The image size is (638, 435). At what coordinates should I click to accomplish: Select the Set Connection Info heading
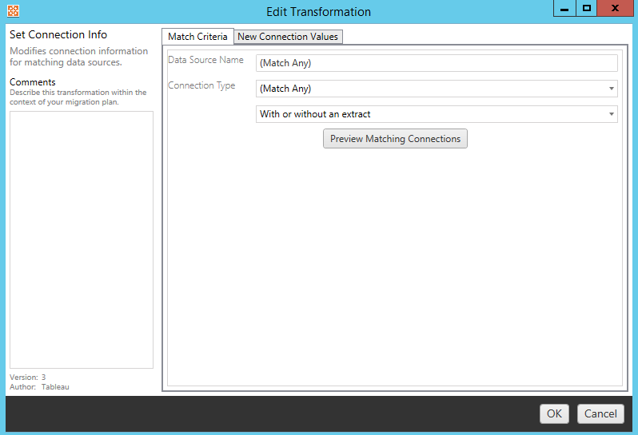[58, 35]
